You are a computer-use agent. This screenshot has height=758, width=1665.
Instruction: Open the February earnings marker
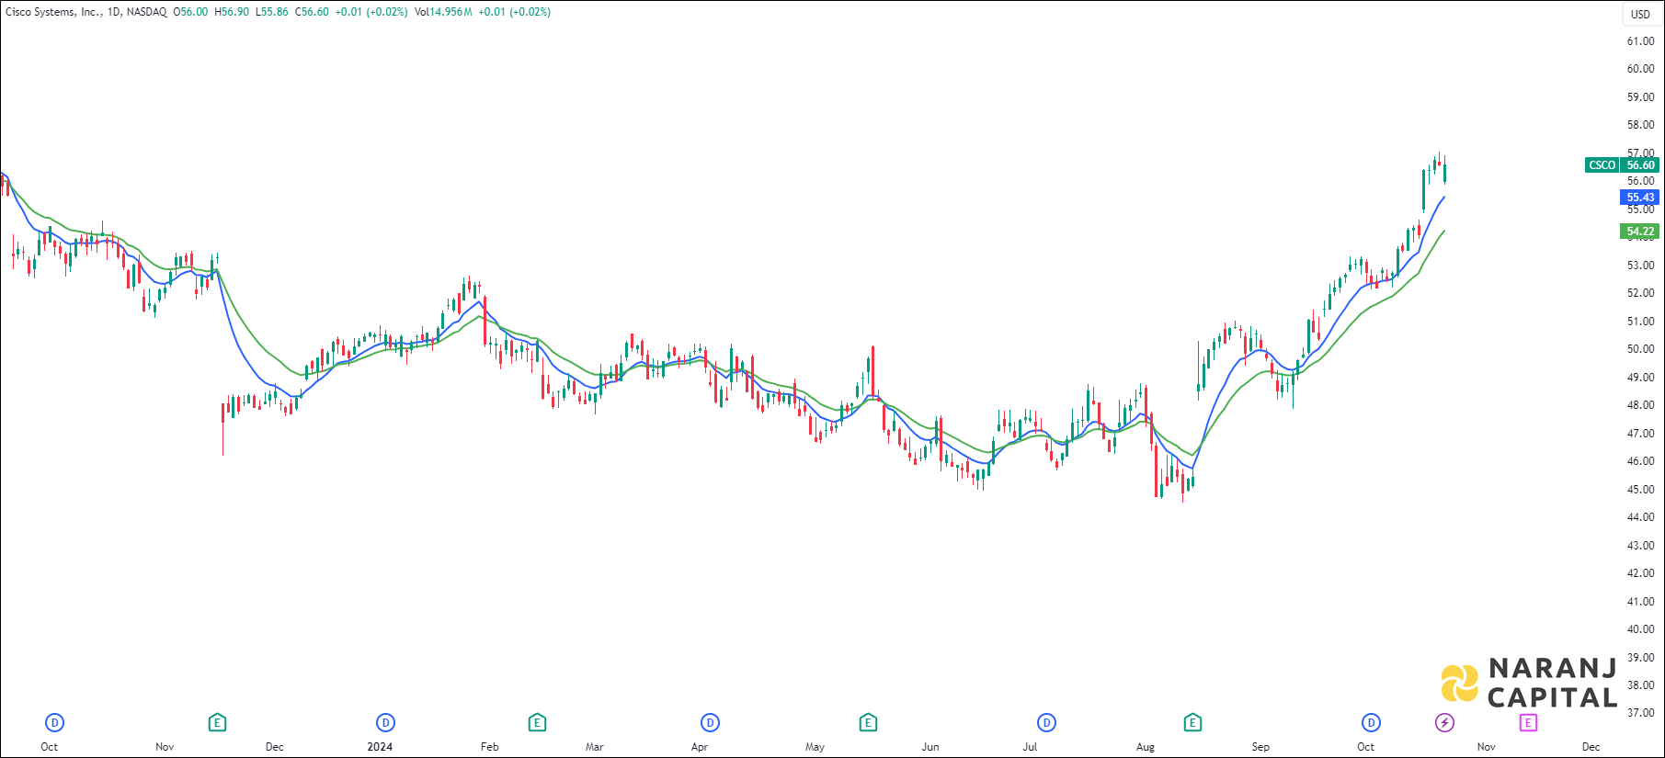pyautogui.click(x=537, y=723)
